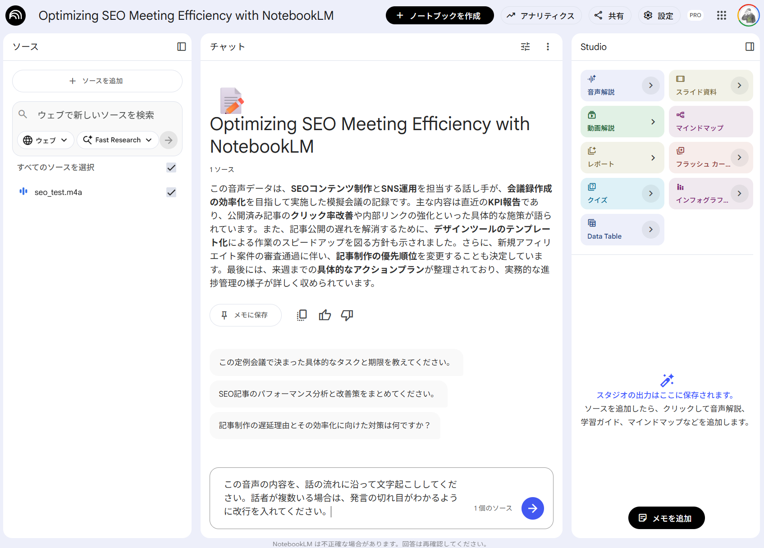Create a マインドマップ from the source
Image resolution: width=764 pixels, height=548 pixels.
[x=711, y=121]
